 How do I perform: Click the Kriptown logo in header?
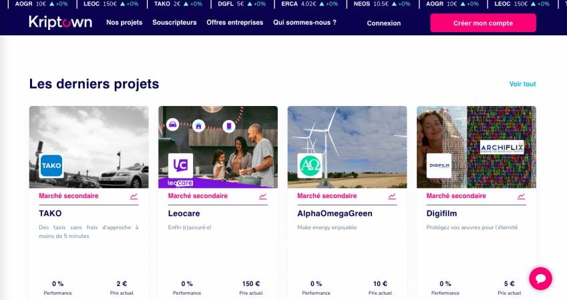click(x=61, y=23)
